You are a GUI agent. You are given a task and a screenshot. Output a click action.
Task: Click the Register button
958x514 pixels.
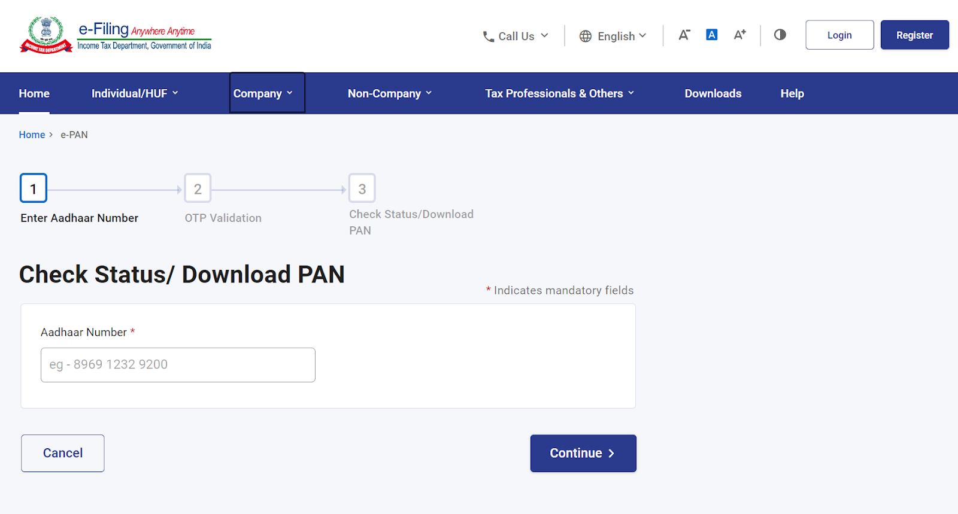click(x=914, y=35)
